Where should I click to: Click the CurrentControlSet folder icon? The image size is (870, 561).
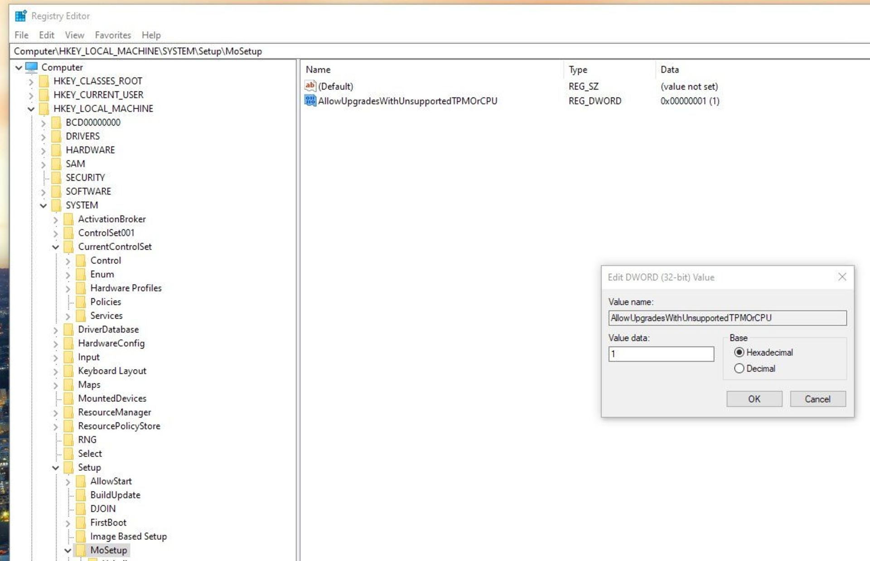69,247
